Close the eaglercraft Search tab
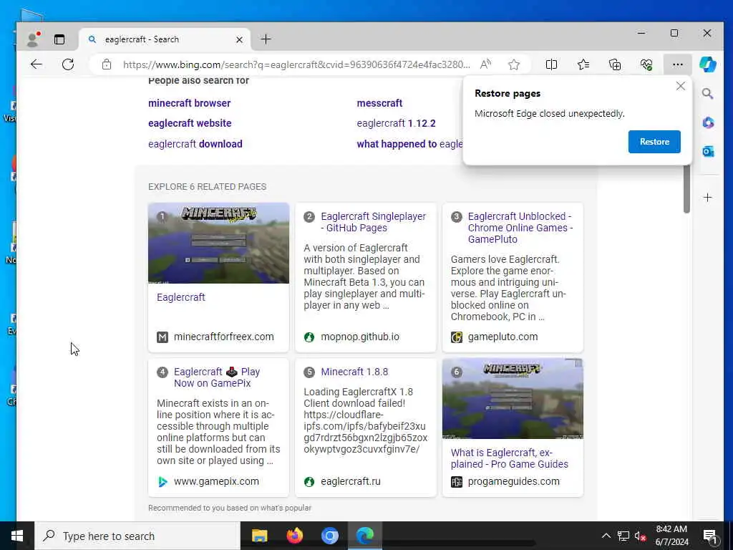This screenshot has height=550, width=733. [239, 40]
